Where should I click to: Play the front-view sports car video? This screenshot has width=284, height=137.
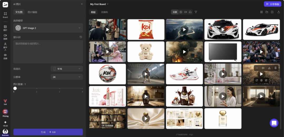click(223, 29)
